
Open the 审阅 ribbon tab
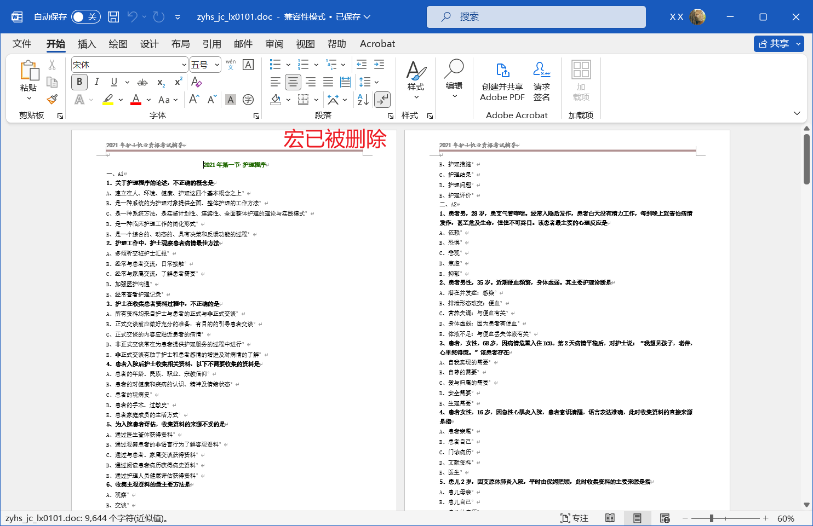point(274,44)
